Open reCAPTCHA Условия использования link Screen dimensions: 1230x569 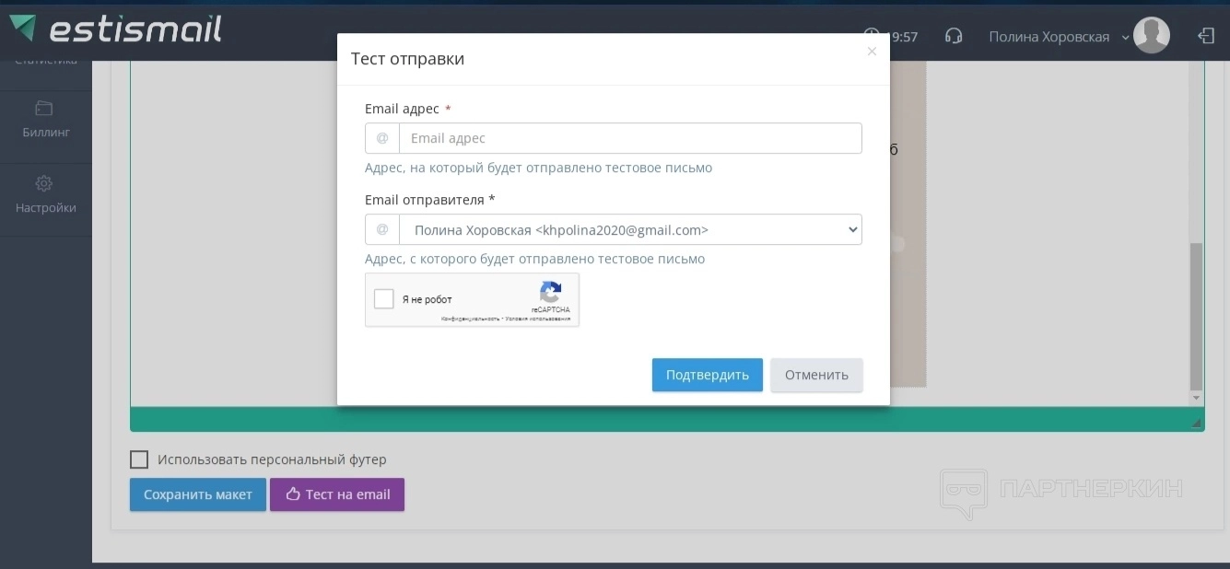pyautogui.click(x=537, y=319)
